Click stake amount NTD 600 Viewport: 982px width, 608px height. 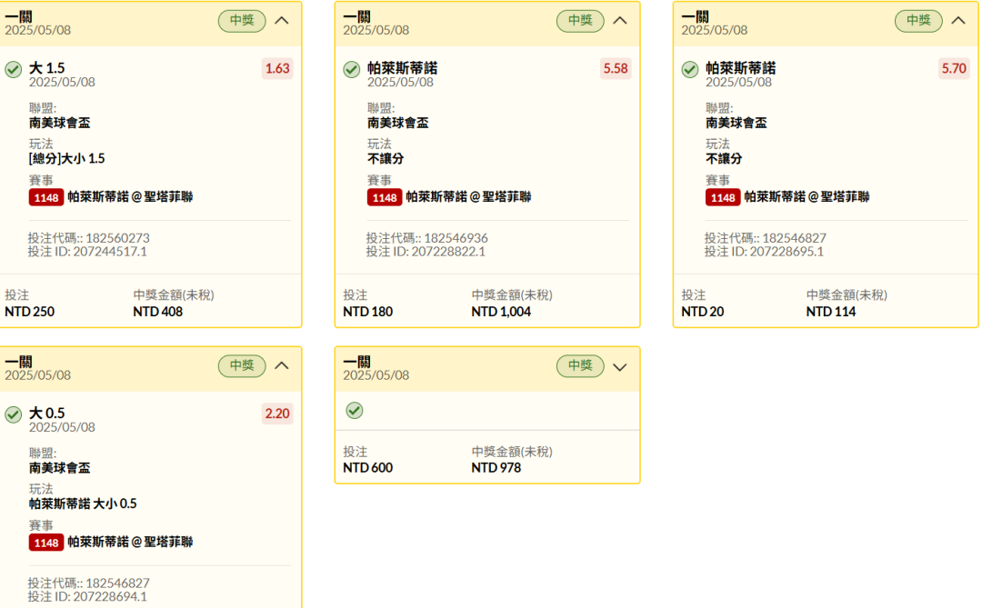click(367, 468)
